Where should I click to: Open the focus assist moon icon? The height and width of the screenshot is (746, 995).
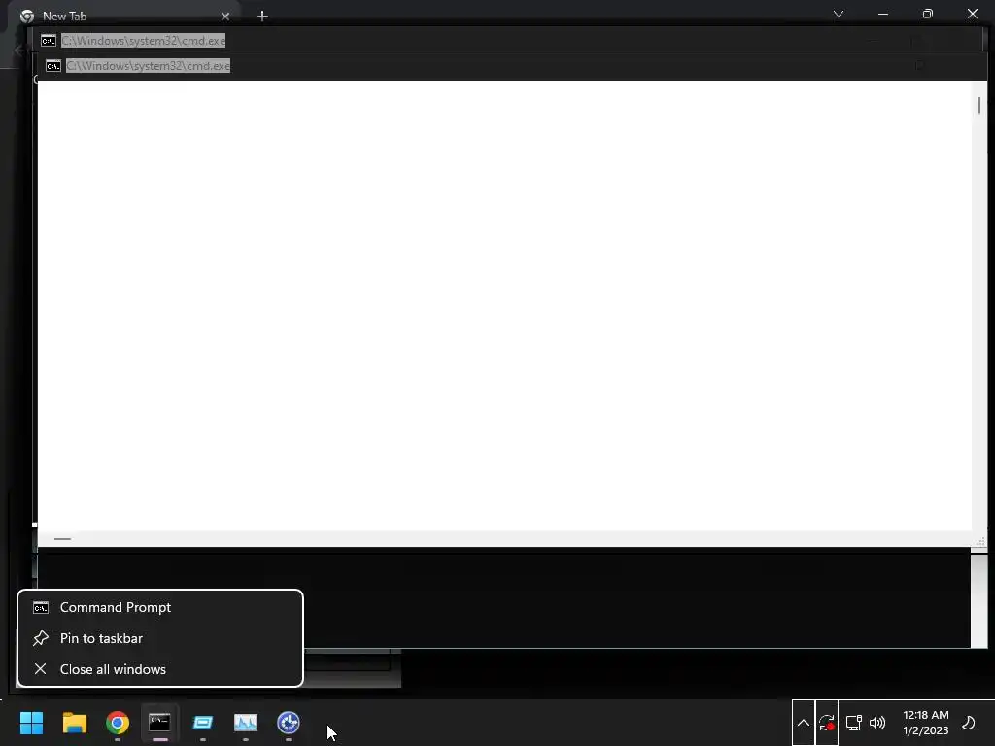point(969,723)
